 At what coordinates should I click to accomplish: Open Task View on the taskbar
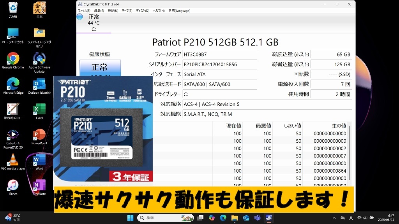click(x=201, y=218)
